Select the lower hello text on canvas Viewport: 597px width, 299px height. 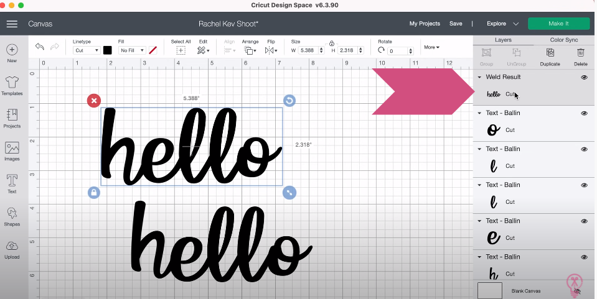pos(222,242)
